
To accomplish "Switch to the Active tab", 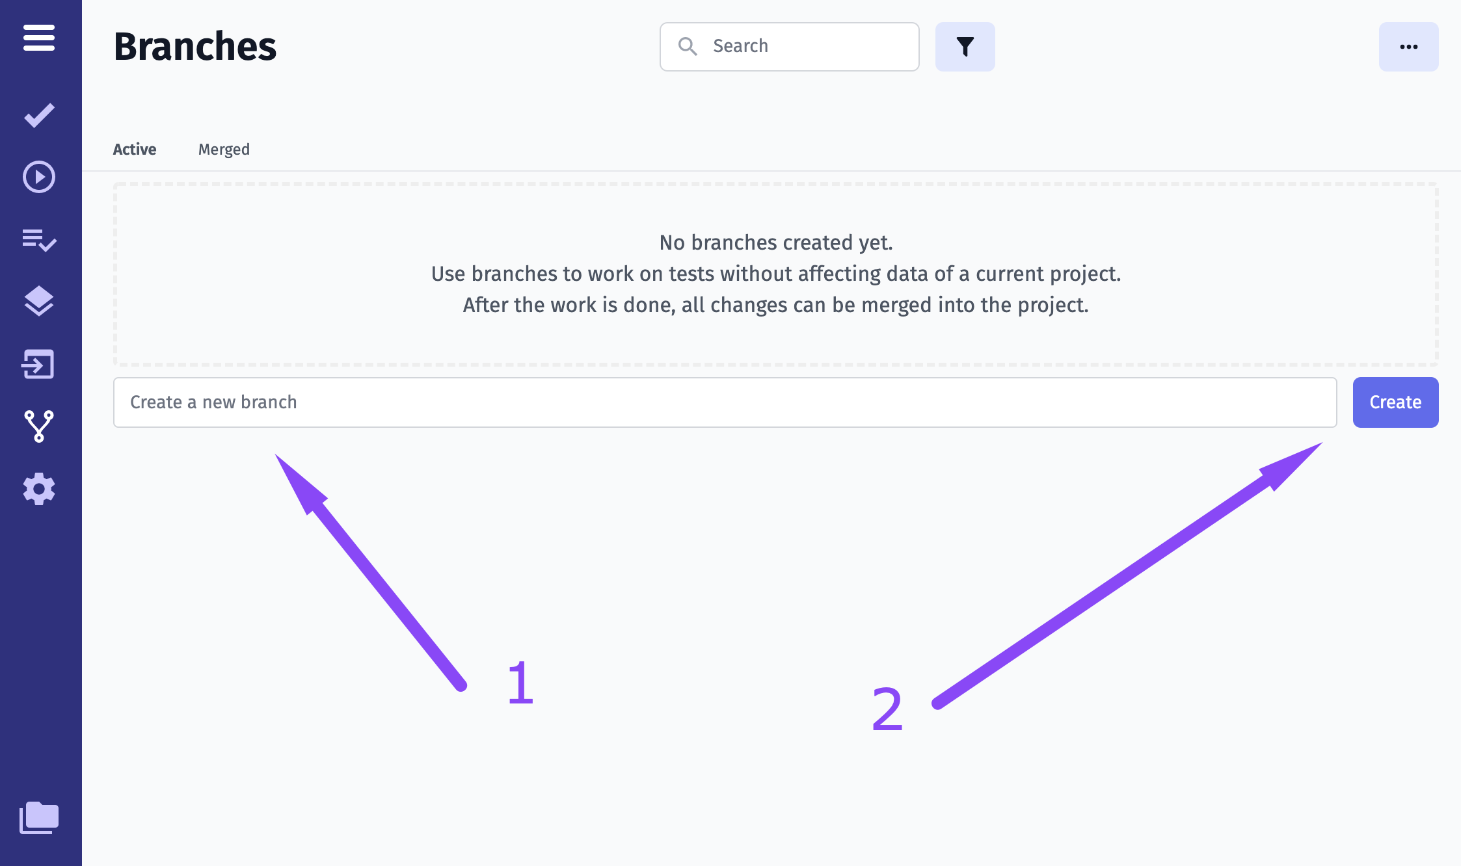I will pos(135,150).
